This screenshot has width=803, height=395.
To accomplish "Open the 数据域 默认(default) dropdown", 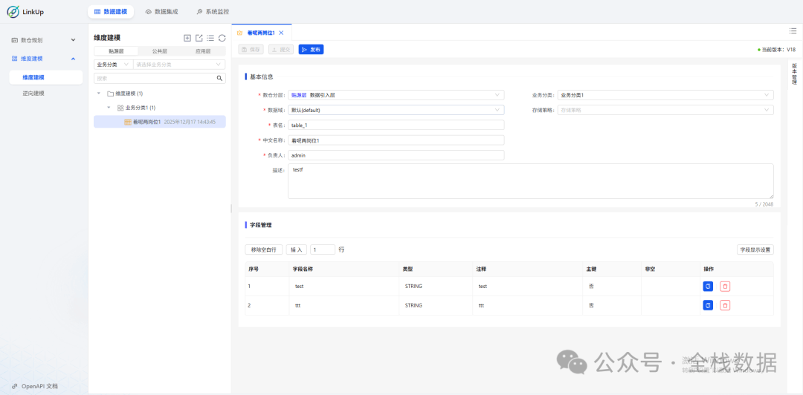I will (x=396, y=110).
